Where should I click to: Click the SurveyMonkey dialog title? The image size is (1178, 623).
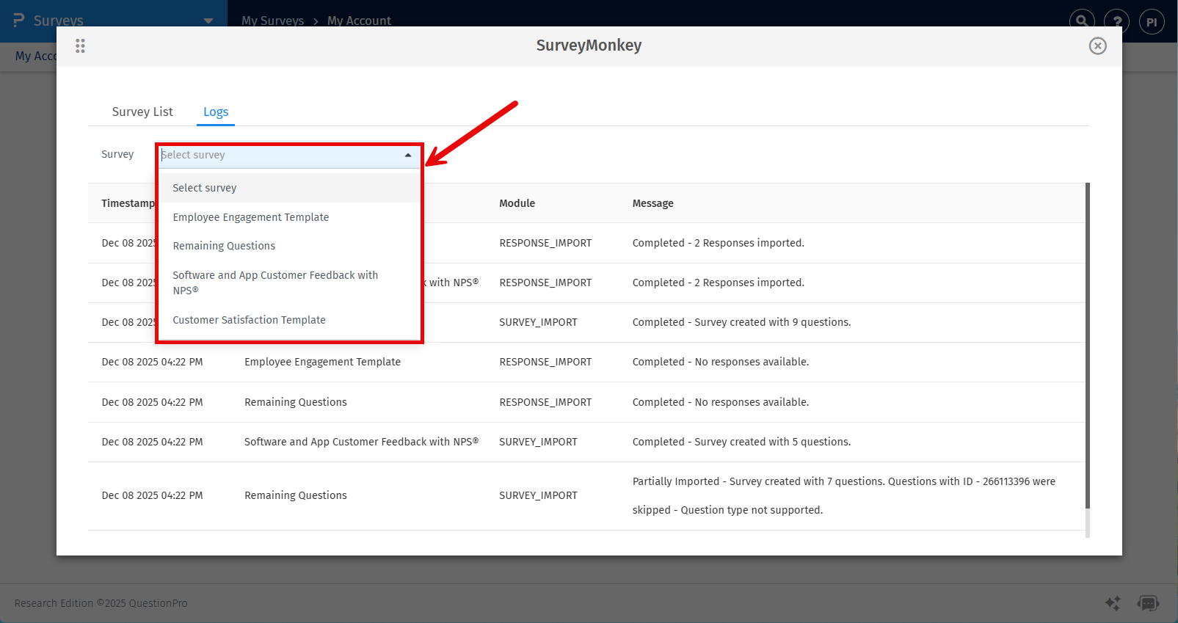tap(589, 45)
